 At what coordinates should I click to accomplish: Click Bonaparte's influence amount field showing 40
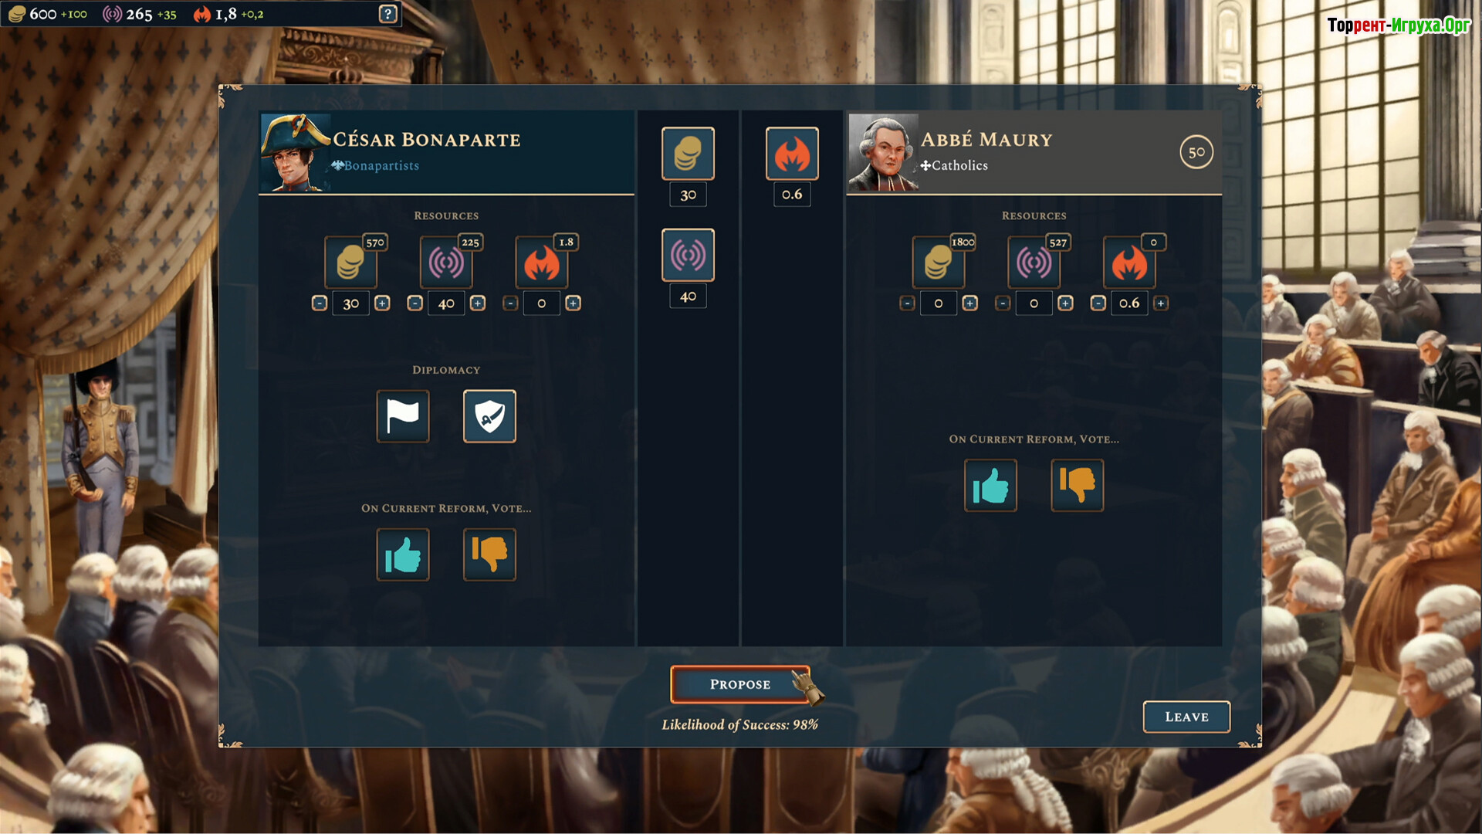pos(446,303)
